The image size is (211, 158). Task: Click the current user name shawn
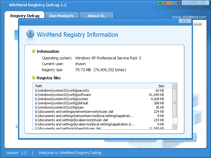80,64
